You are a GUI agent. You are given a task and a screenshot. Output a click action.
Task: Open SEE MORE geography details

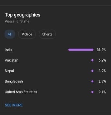click(x=14, y=105)
